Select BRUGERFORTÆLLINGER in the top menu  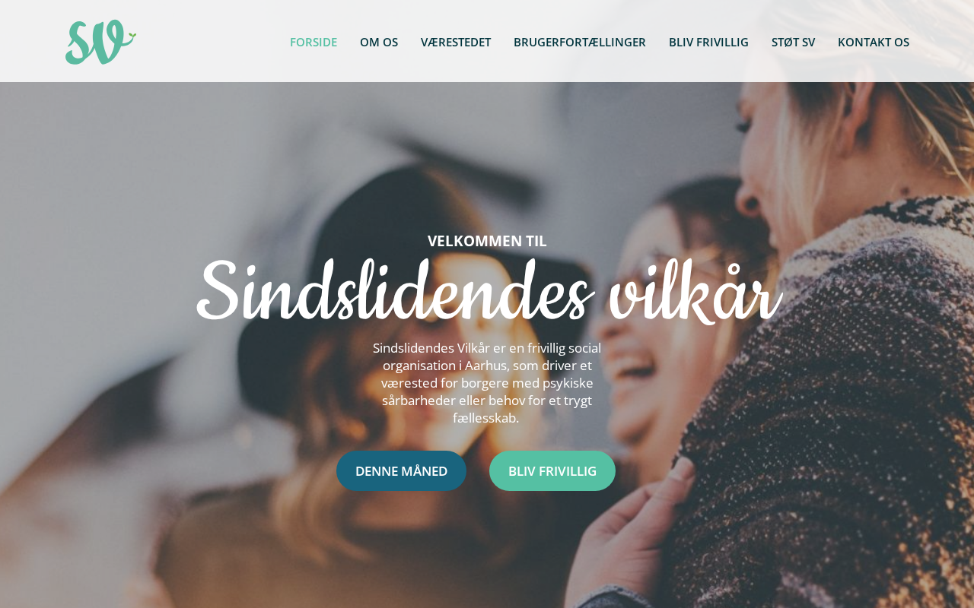click(580, 42)
